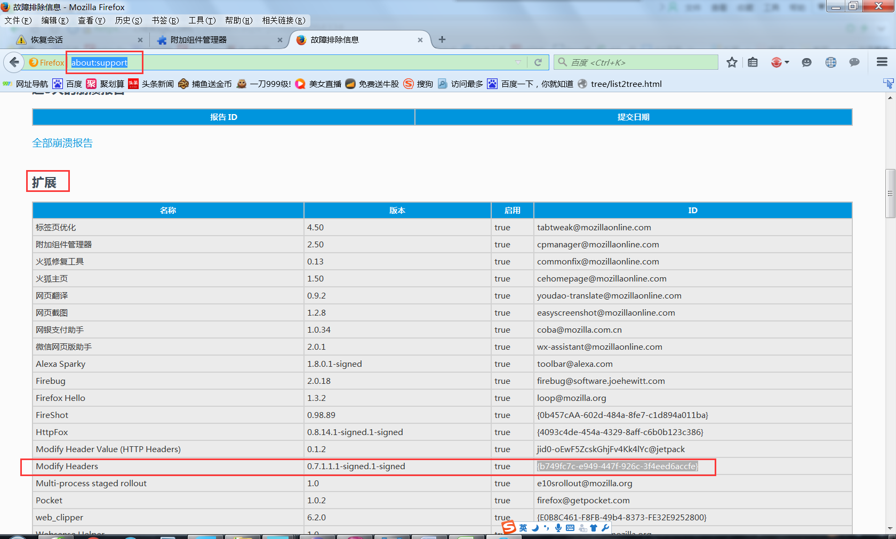
Task: Click the FireShot extension name cell
Action: tap(168, 415)
